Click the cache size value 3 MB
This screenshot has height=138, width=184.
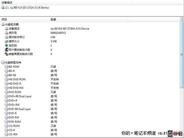point(53,41)
